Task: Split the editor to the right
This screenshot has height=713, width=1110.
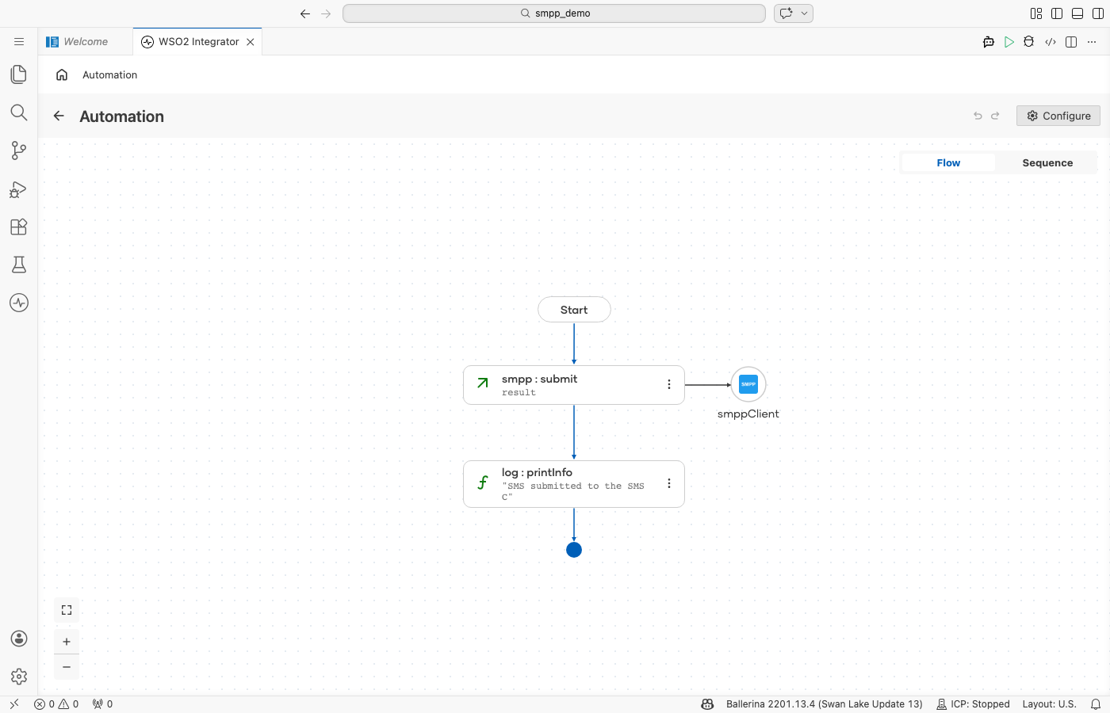Action: [1071, 42]
